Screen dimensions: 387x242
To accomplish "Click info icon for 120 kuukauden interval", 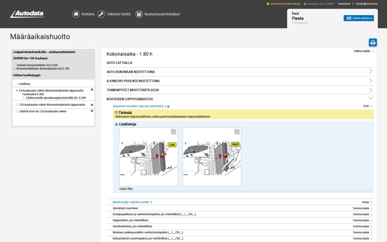I will point(92,104).
